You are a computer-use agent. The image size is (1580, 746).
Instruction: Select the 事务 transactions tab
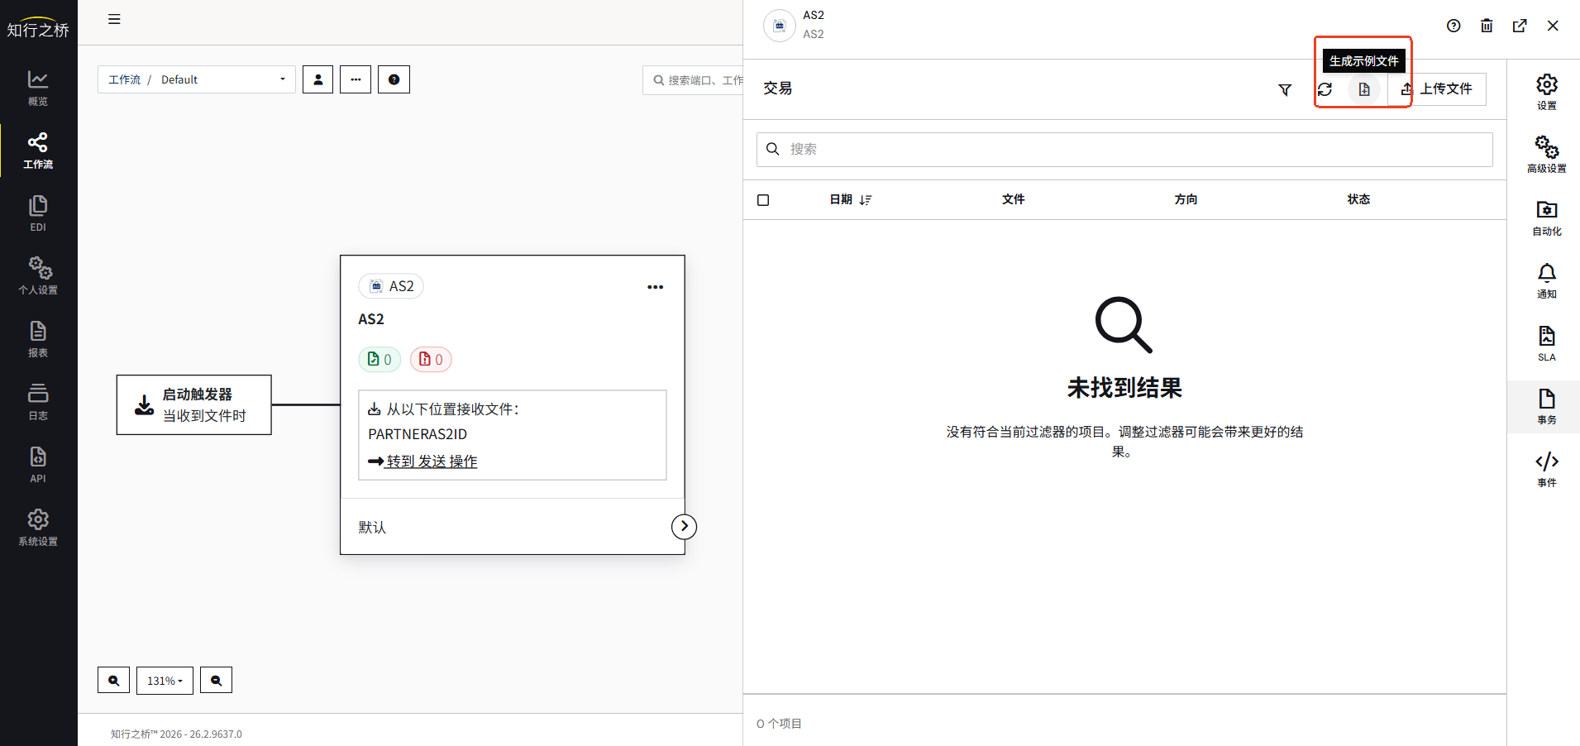(1547, 406)
